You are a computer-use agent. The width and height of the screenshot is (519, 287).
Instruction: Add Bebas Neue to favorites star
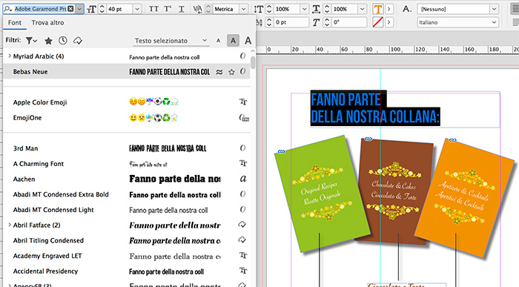point(231,72)
